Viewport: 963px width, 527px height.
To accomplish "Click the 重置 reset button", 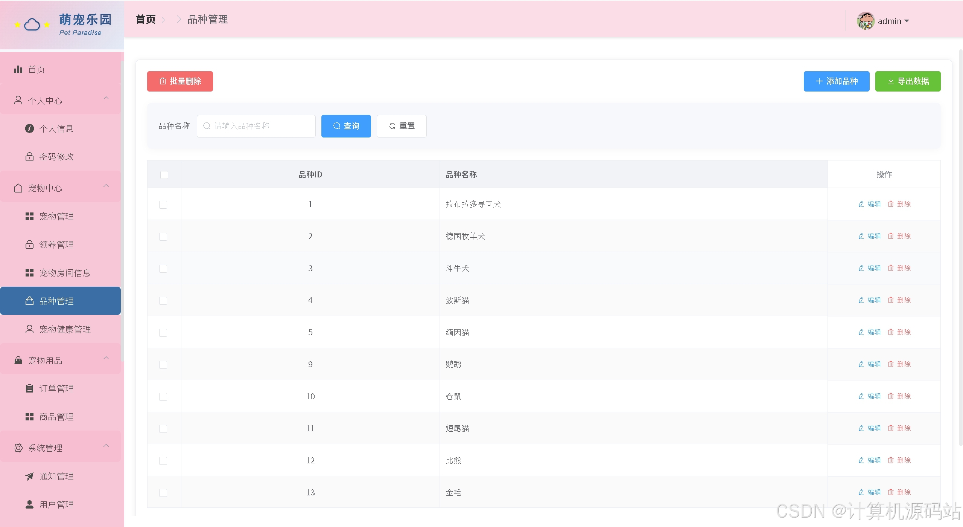I will coord(402,126).
